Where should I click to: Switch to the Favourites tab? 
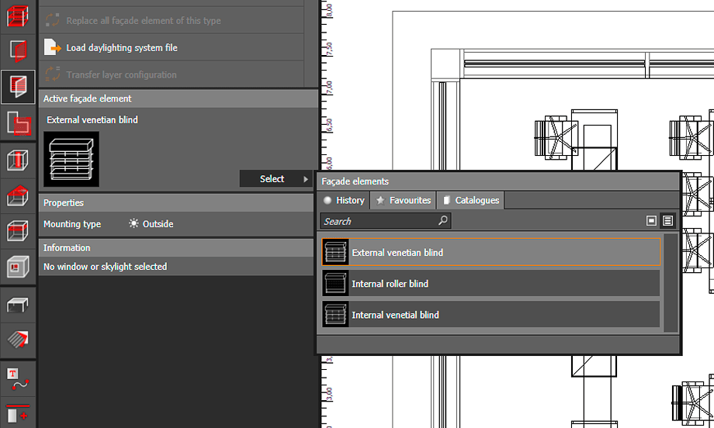point(404,200)
